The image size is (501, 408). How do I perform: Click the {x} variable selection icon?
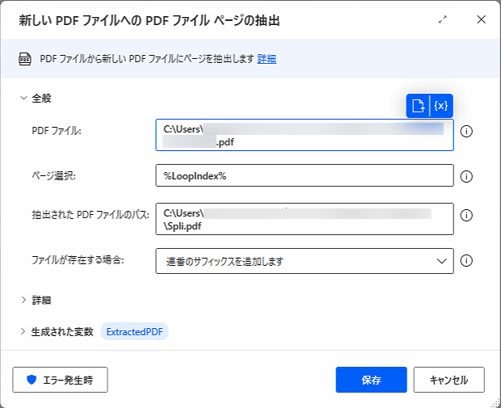[x=441, y=106]
